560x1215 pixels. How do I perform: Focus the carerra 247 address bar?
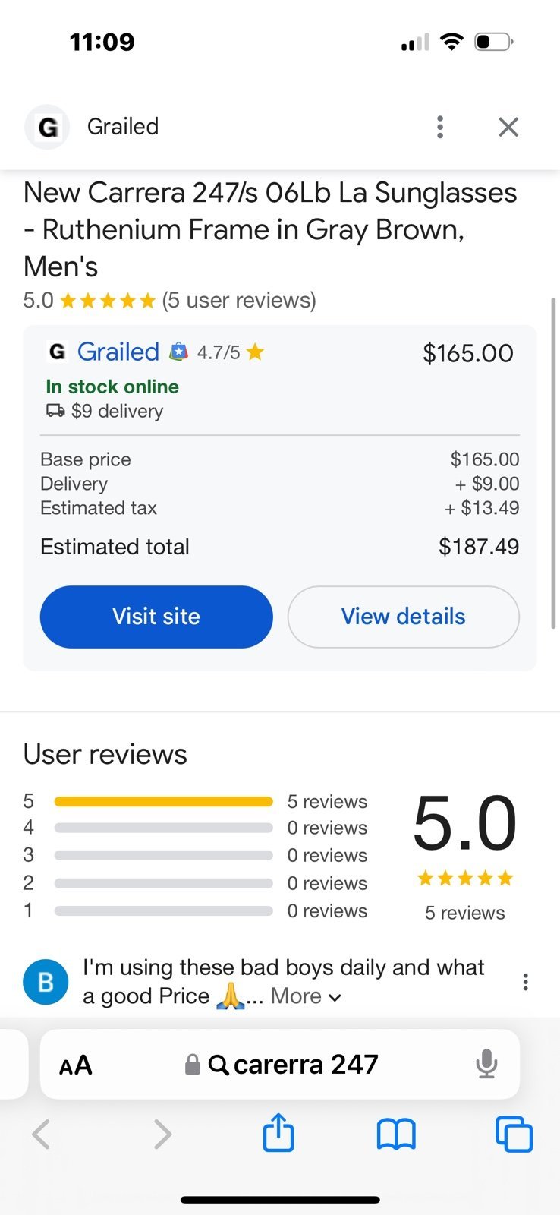click(x=280, y=1064)
